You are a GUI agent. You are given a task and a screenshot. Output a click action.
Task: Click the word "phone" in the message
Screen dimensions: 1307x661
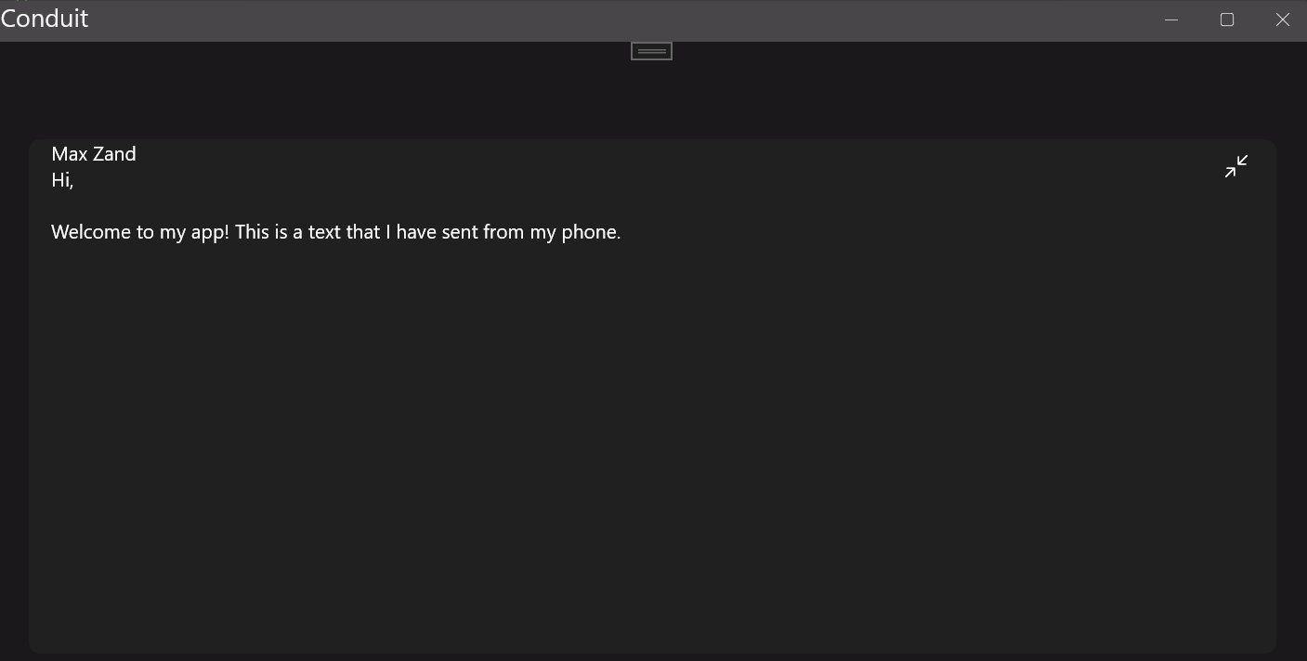[589, 232]
